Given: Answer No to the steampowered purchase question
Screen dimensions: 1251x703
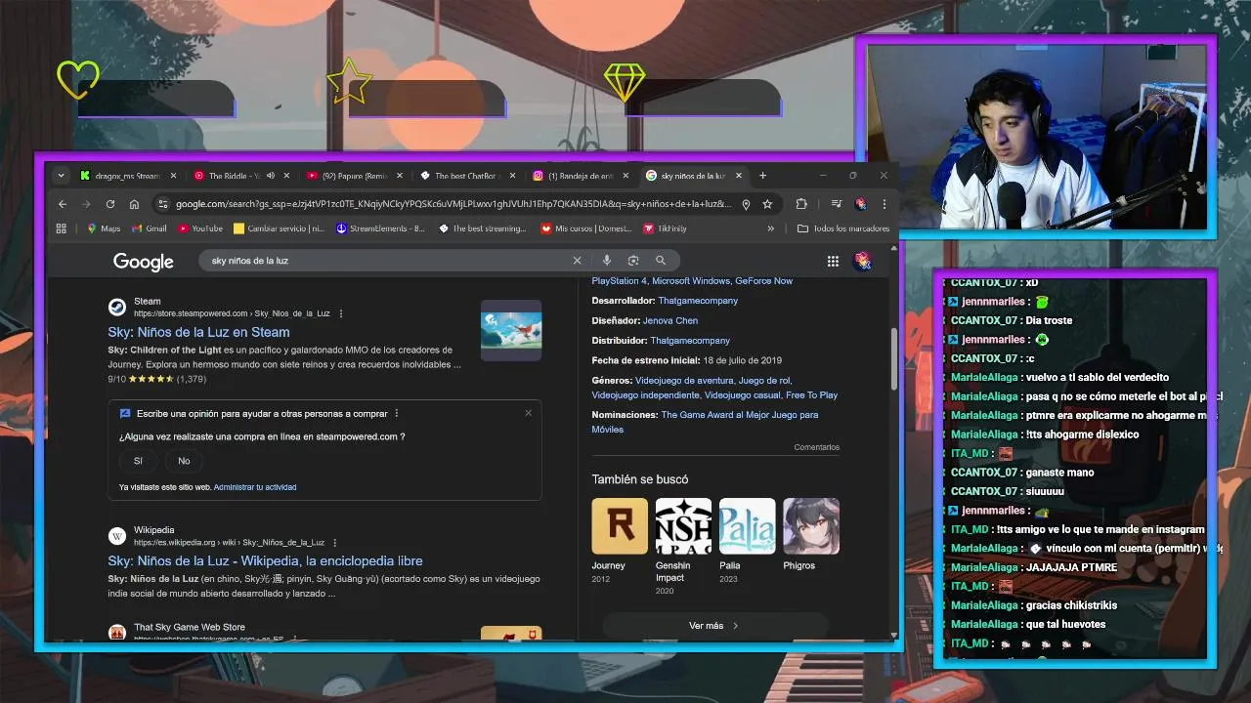Looking at the screenshot, I should pyautogui.click(x=184, y=461).
